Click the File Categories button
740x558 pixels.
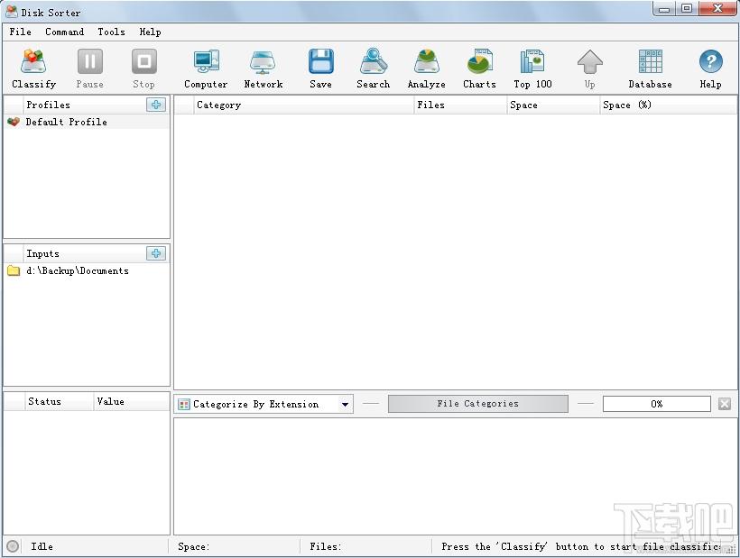click(x=478, y=404)
